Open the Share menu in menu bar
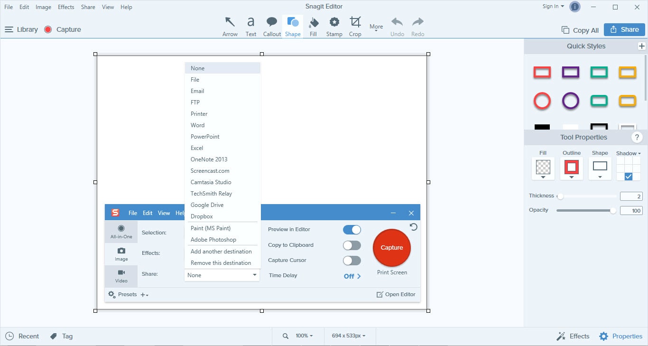 pos(88,7)
